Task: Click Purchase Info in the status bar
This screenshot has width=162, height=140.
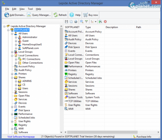Action: [142, 137]
